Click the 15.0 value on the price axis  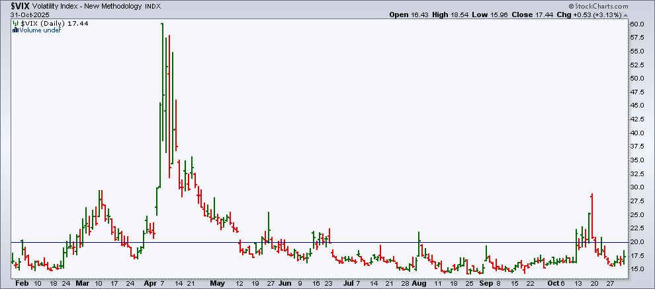pos(636,269)
